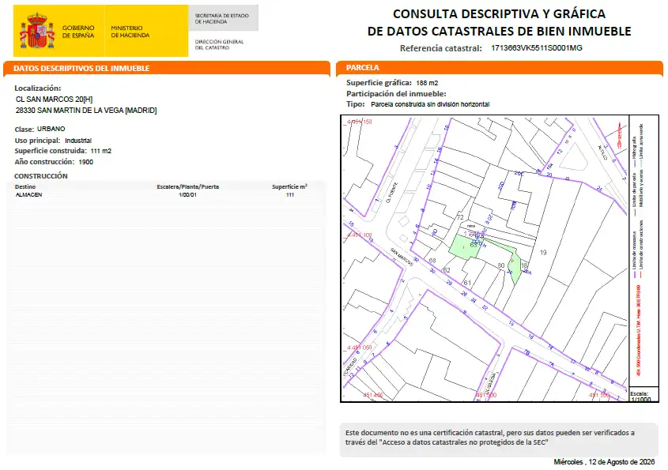Click the construction year '1900'

[85, 162]
